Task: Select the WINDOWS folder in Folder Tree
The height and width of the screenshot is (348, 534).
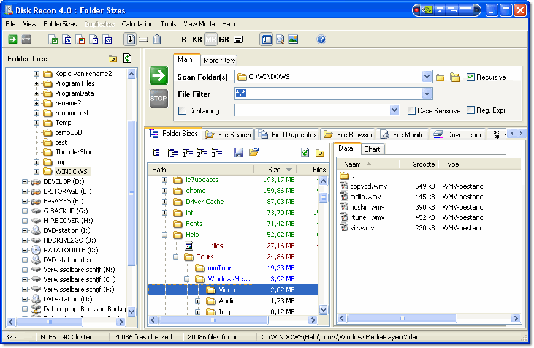Action: tap(71, 172)
